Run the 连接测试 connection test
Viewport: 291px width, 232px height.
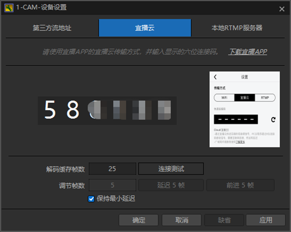(171, 169)
